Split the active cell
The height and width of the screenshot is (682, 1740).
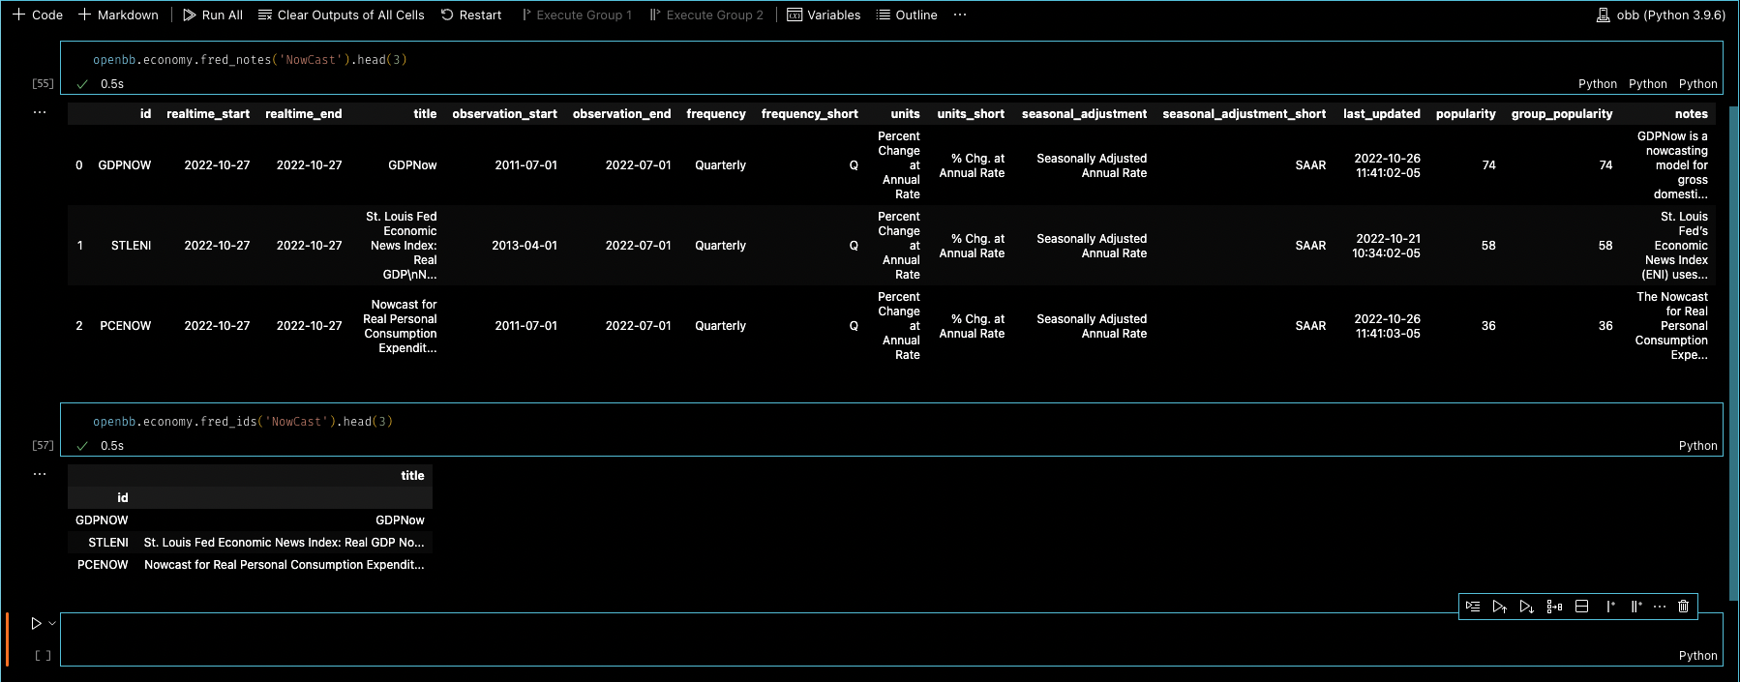pyautogui.click(x=1582, y=607)
